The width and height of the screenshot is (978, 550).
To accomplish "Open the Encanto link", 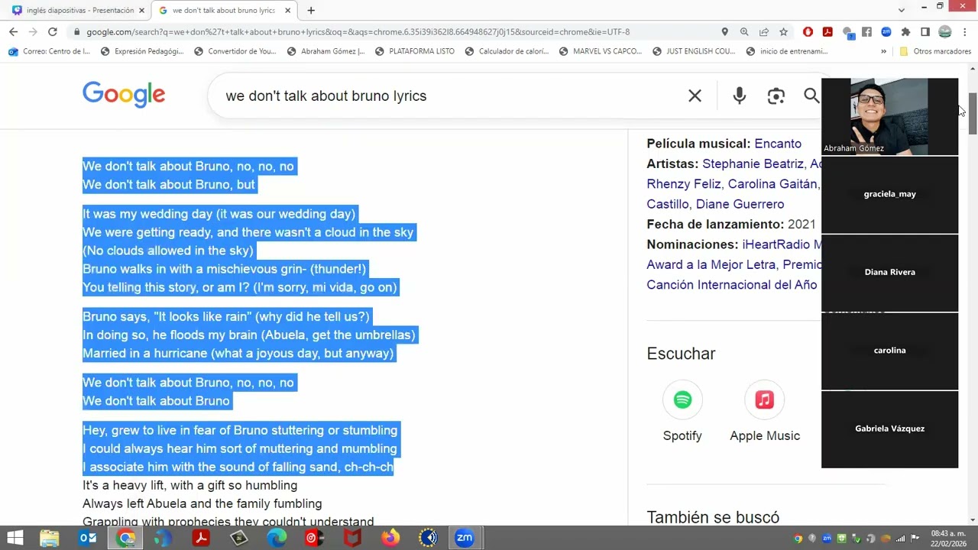I will click(778, 144).
